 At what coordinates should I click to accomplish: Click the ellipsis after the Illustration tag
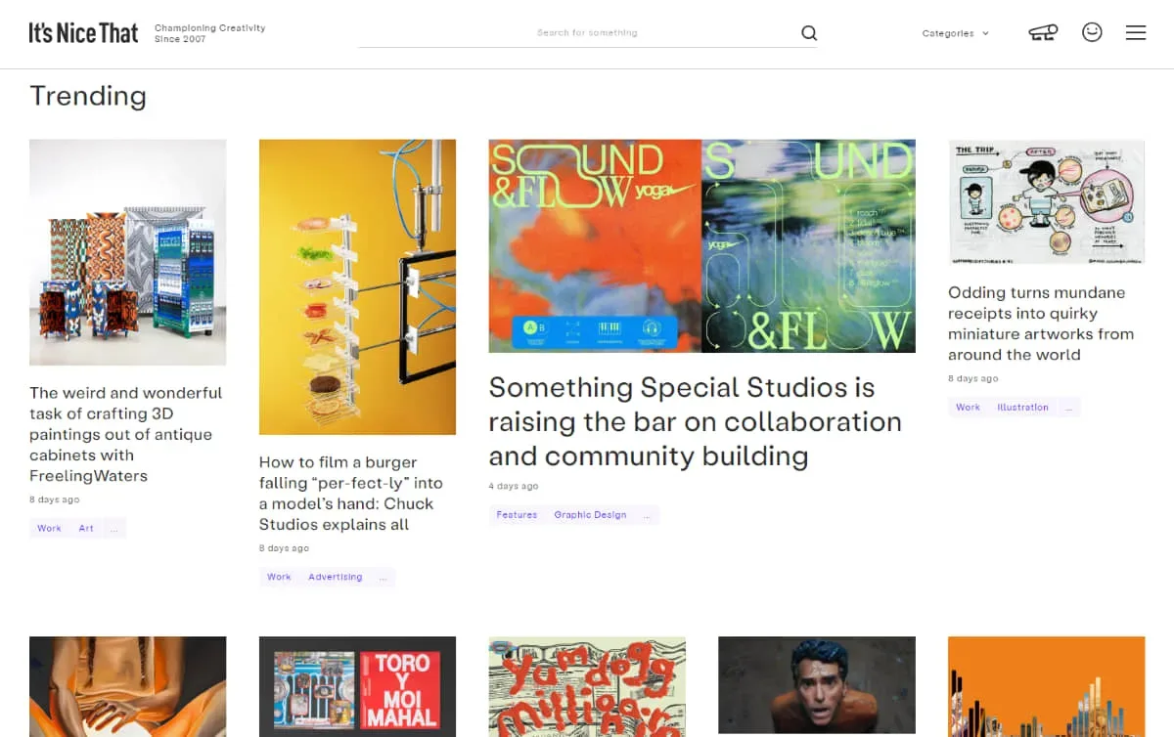(1068, 407)
